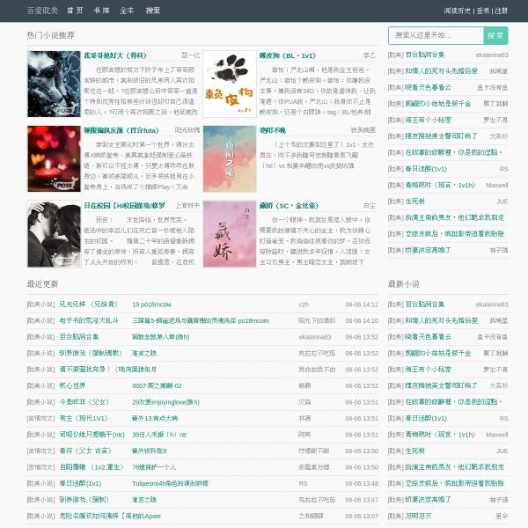Open chapter starting with Tulipesno4h
Image resolution: width=528 pixels, height=528 pixels.
tap(170, 483)
